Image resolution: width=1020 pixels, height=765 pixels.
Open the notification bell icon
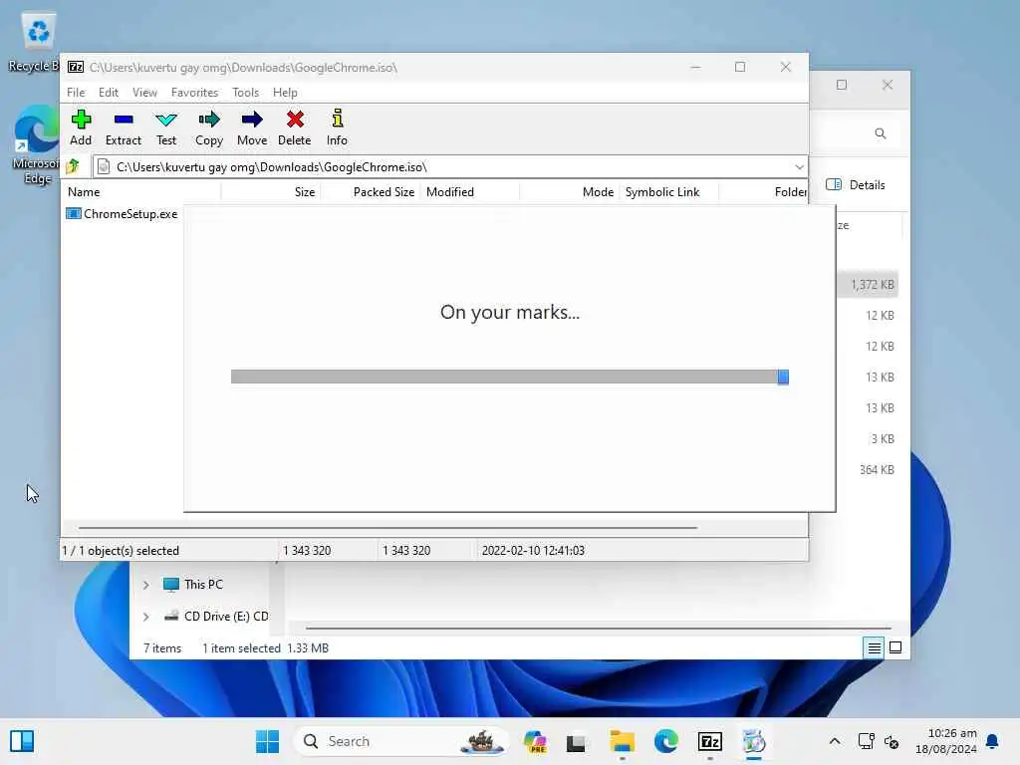coord(992,741)
